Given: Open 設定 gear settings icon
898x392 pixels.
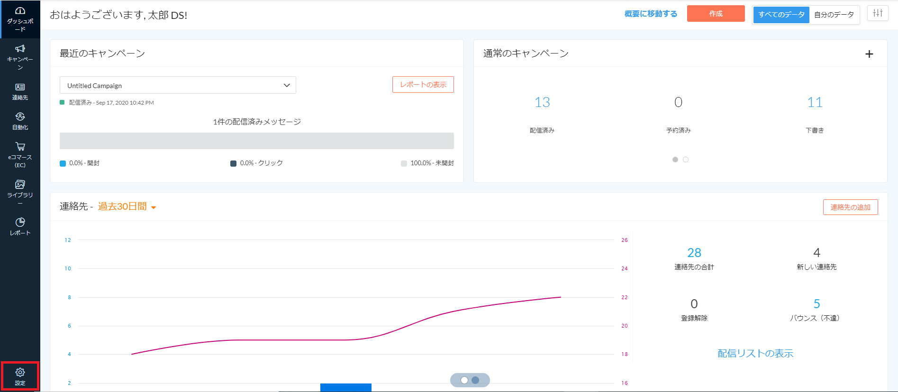Looking at the screenshot, I should 20,376.
